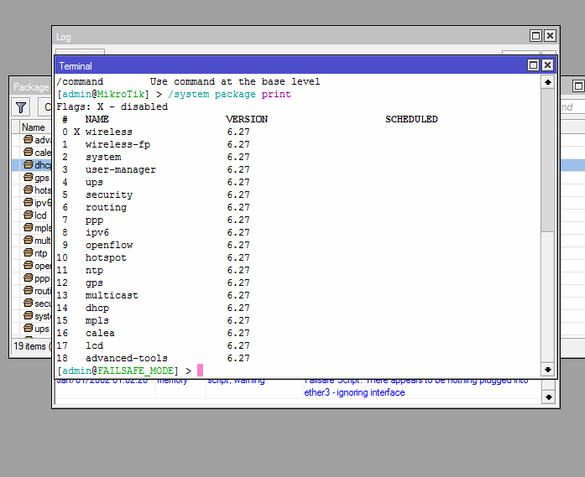Maximize the Terminal window

pyautogui.click(x=533, y=65)
